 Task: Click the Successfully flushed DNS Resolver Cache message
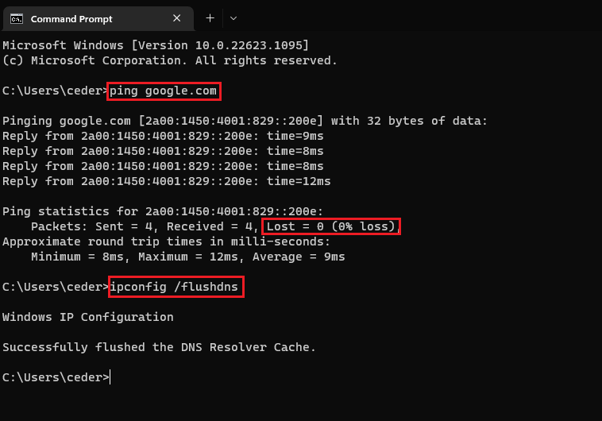(159, 347)
